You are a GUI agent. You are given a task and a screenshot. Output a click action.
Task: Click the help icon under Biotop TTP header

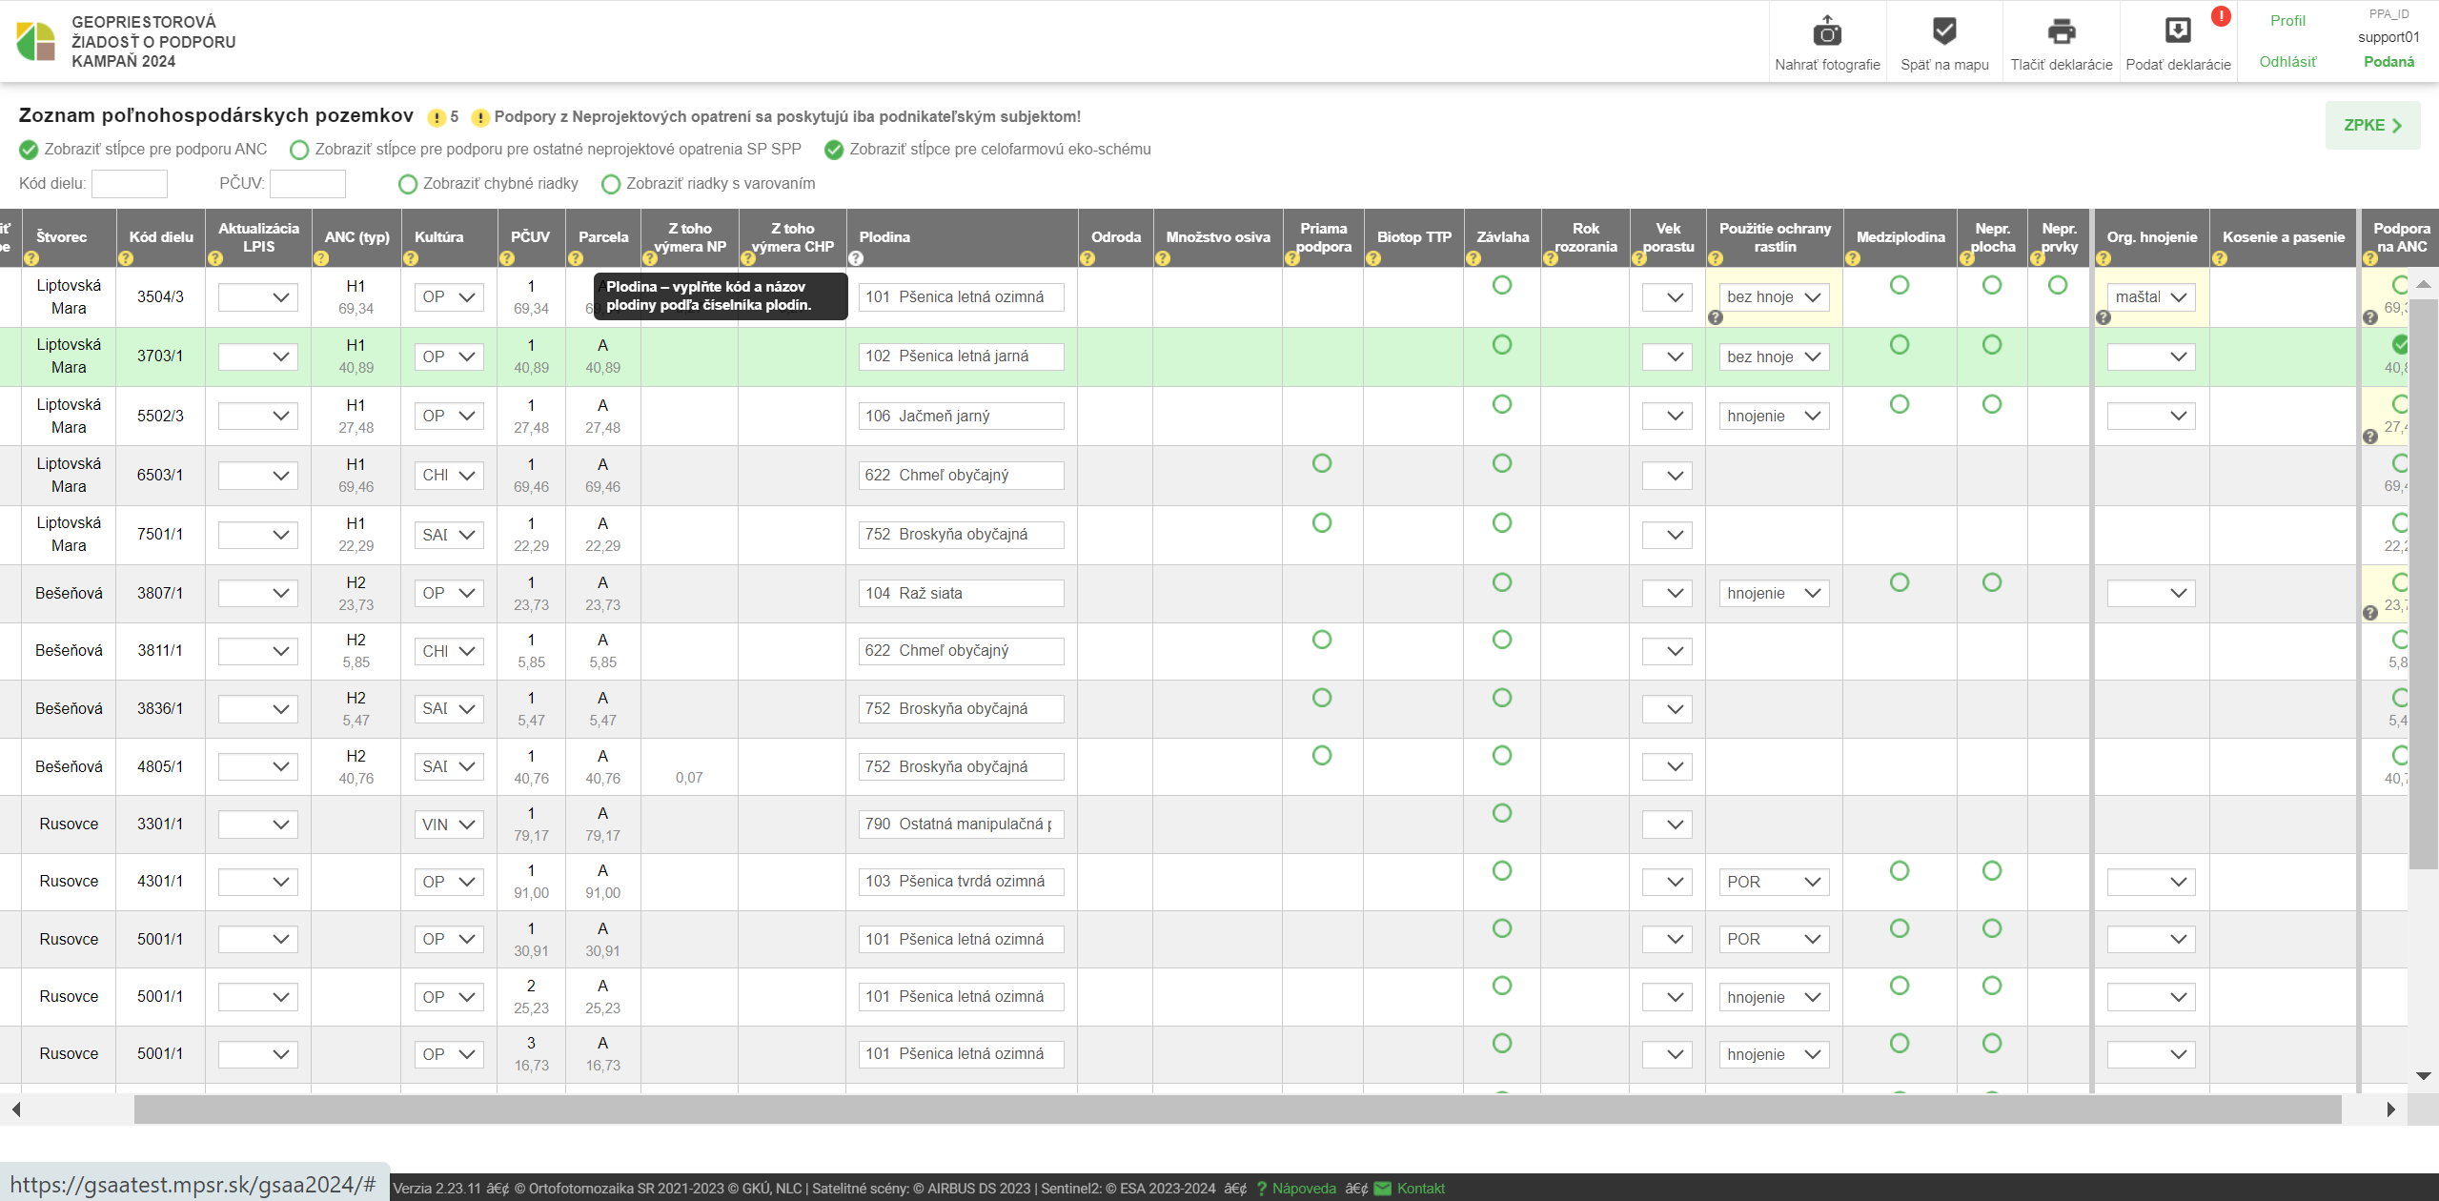pos(1373,258)
